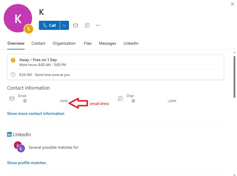Click the scrollbar down arrow
237x176 pixels.
click(x=234, y=175)
